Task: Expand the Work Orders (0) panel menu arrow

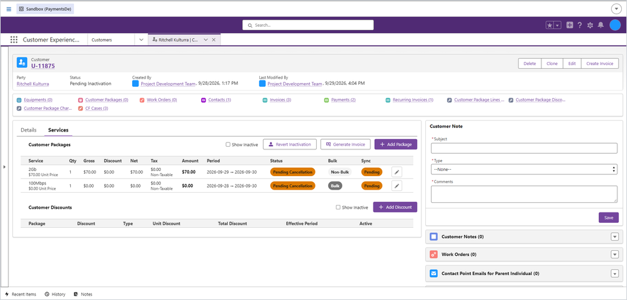Action: [615, 255]
